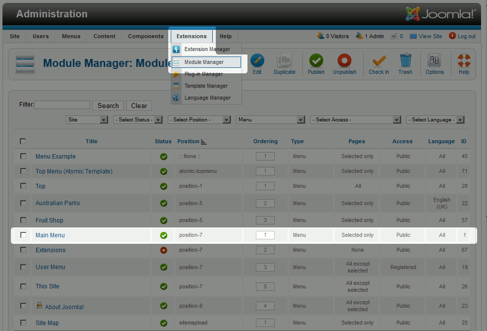
Task: Click the Search filter button
Action: pos(108,106)
